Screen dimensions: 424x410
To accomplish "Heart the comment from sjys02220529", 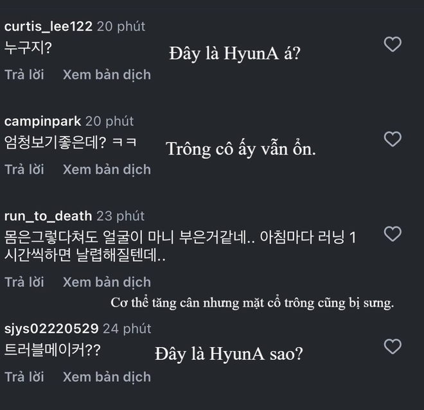I will click(x=392, y=347).
